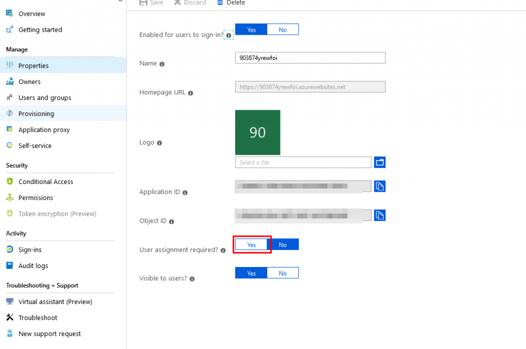Set Visible to users to No
Viewport: 526px width, 349px height.
(283, 273)
